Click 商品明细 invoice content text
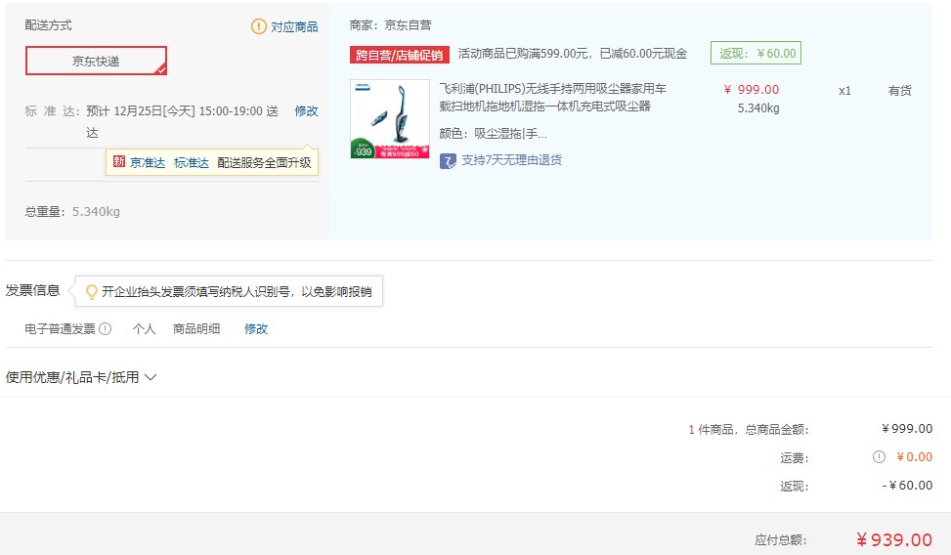Screen dimensions: 951x555 tap(196, 328)
